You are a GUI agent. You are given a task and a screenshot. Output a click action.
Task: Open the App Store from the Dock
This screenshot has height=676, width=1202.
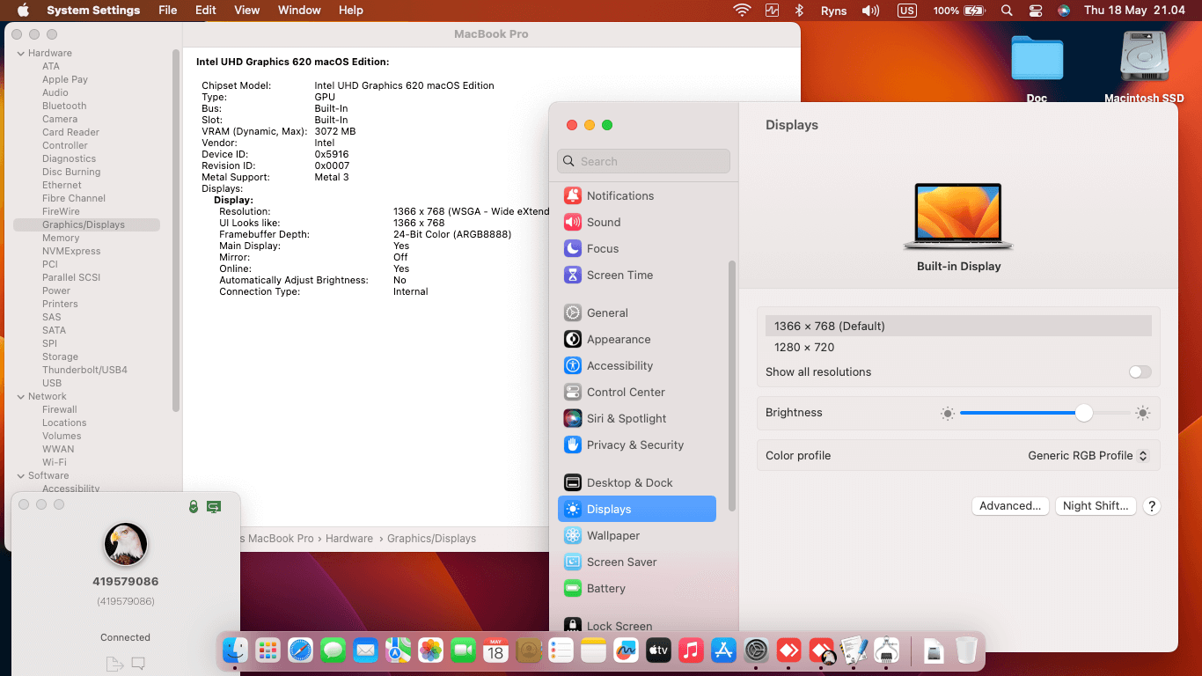pos(723,650)
